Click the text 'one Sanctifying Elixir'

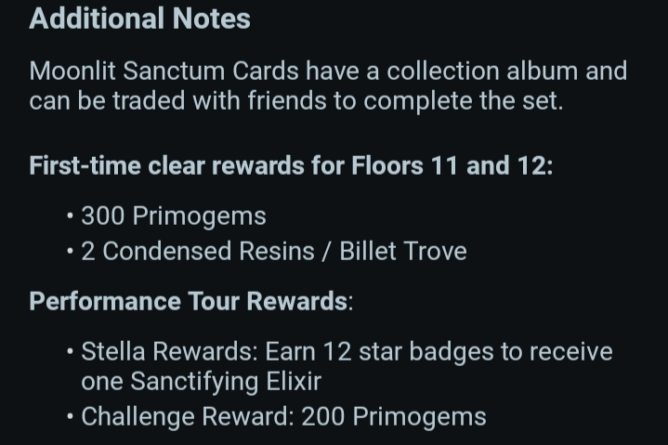[x=201, y=381]
